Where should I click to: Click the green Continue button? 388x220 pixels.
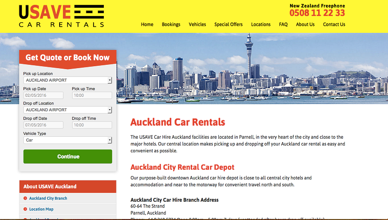pos(67,156)
